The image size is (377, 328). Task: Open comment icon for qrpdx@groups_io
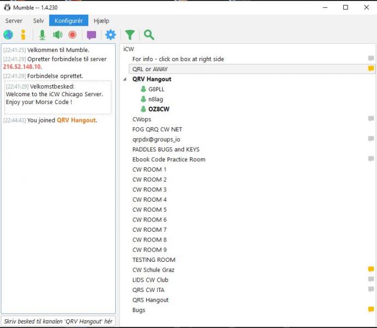click(371, 139)
